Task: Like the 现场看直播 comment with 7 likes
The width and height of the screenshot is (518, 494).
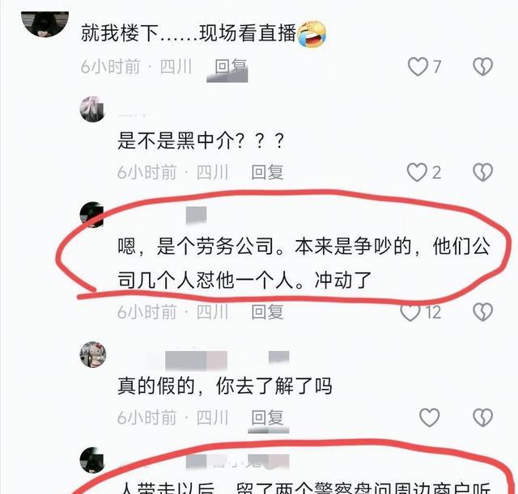Action: click(x=418, y=66)
